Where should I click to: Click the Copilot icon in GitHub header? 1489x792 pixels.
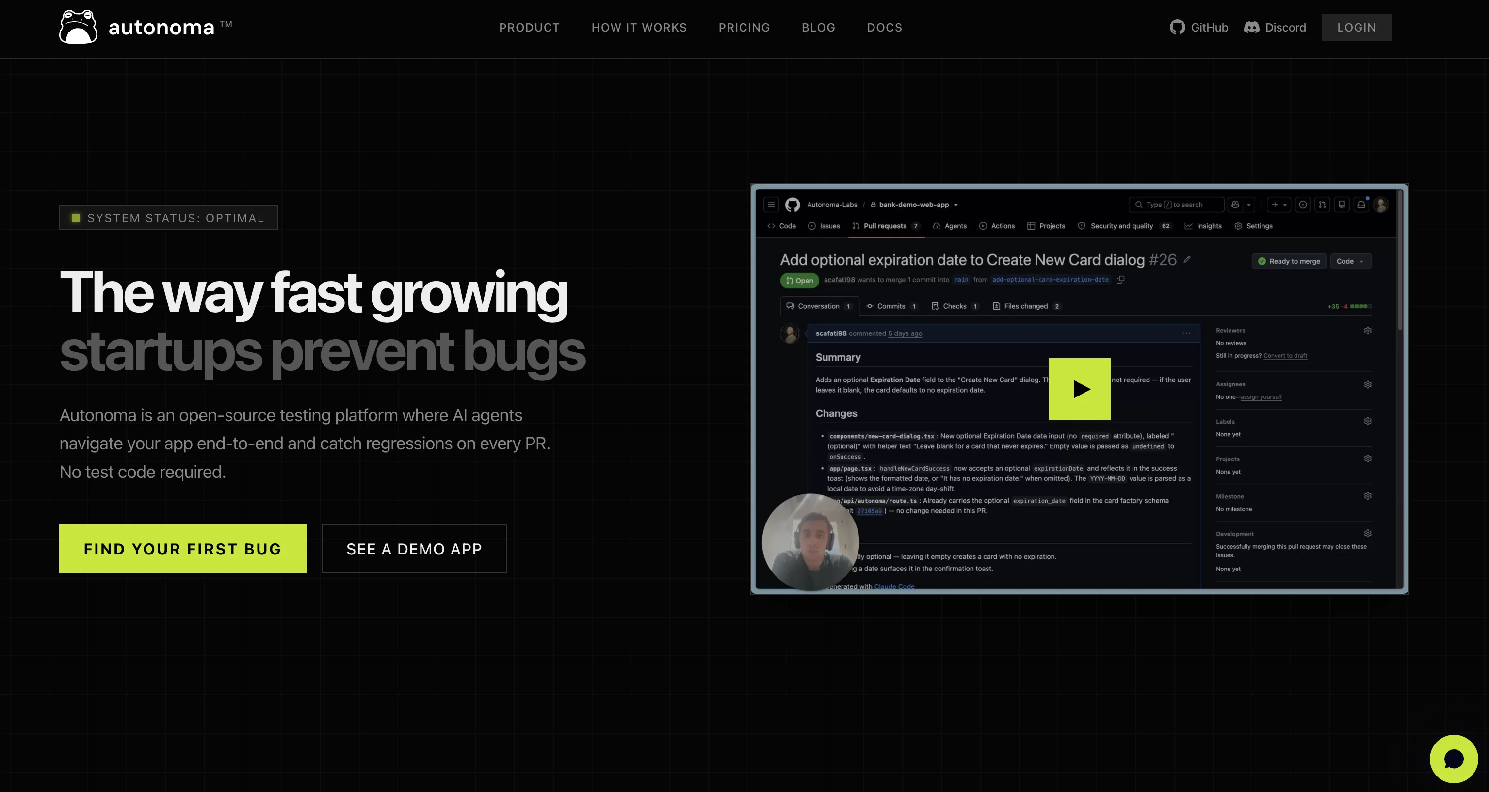coord(1235,205)
